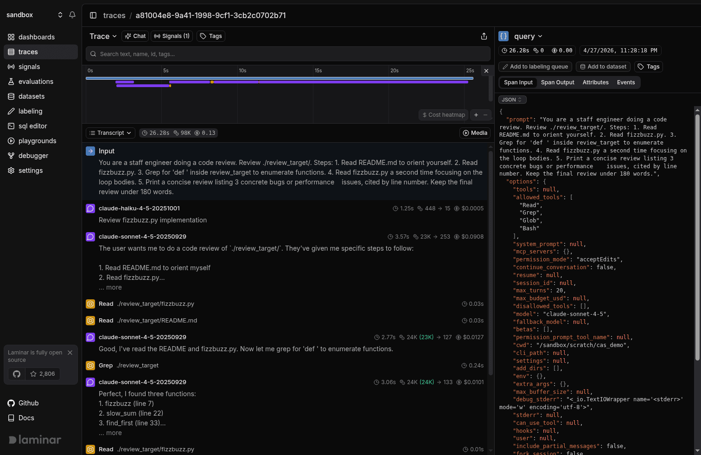Image resolution: width=701 pixels, height=455 pixels.
Task: Click the 2,806 star count button
Action: pyautogui.click(x=43, y=374)
